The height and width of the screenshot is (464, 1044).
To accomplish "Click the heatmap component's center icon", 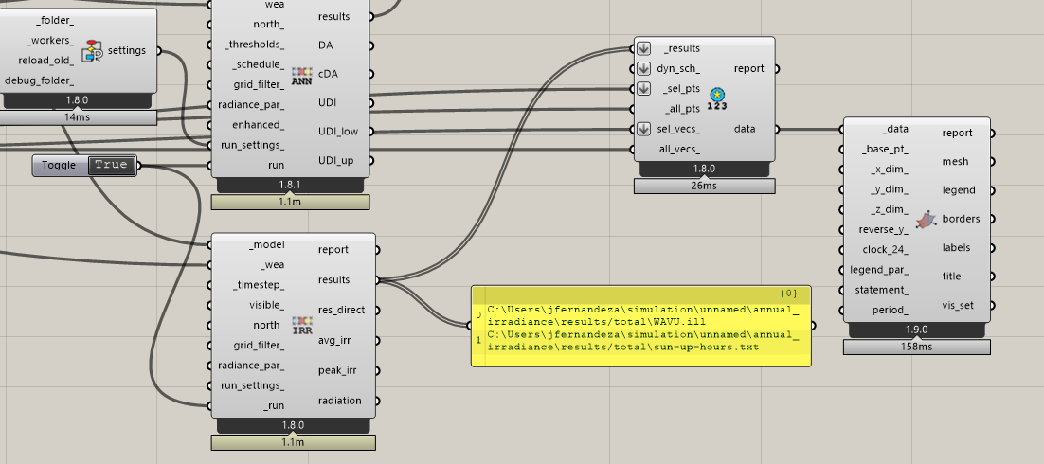I will [x=927, y=219].
